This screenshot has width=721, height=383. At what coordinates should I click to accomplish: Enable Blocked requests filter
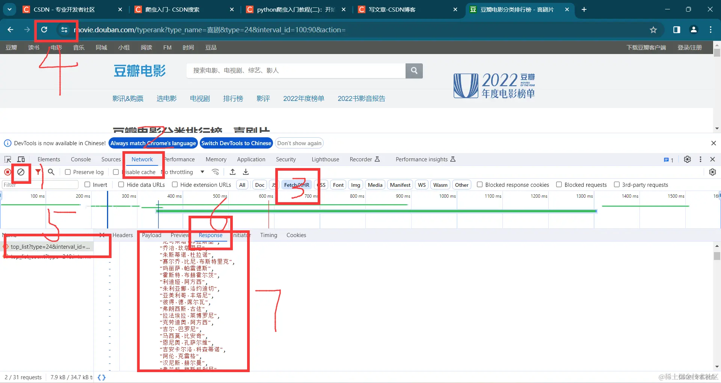tap(559, 185)
